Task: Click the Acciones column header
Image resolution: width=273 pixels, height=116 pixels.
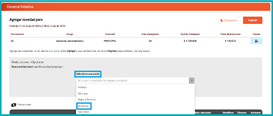Action: pos(255,113)
